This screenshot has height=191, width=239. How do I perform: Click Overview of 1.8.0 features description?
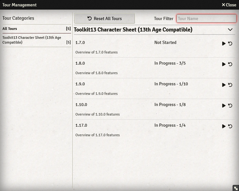point(97,73)
